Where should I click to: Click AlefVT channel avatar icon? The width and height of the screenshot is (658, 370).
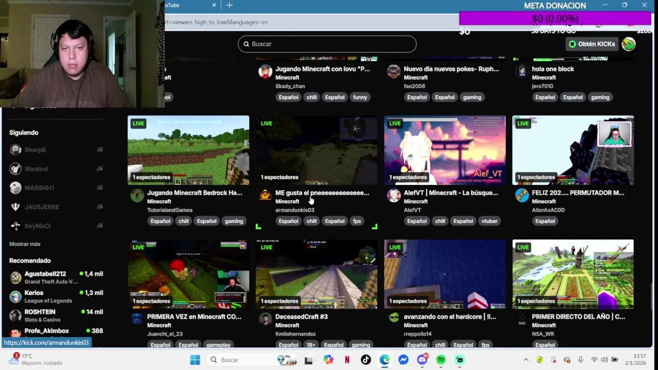pos(394,195)
